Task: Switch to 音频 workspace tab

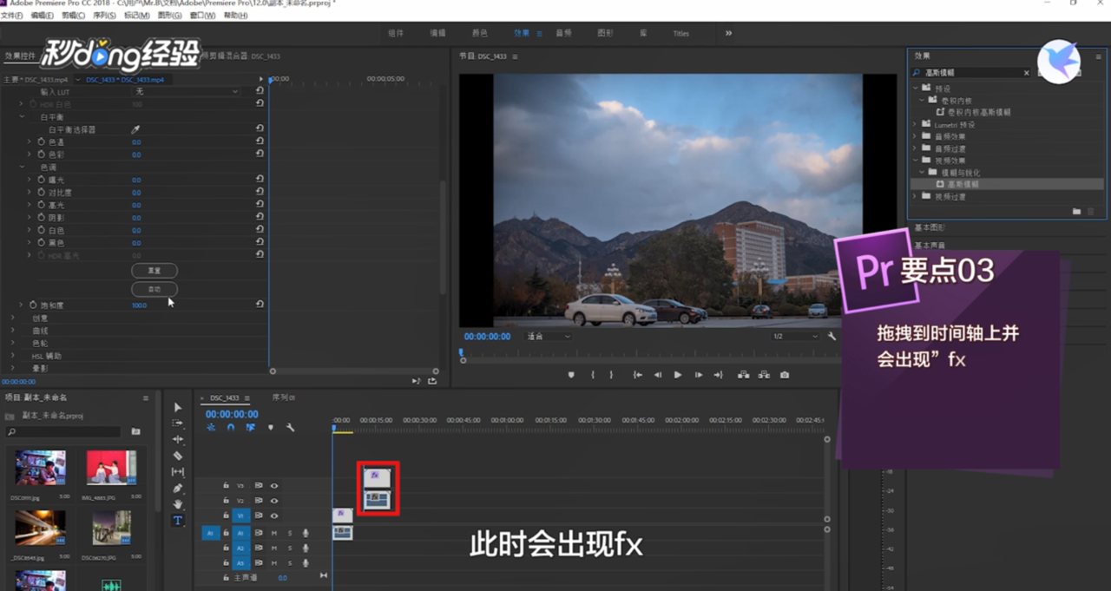Action: (x=563, y=33)
